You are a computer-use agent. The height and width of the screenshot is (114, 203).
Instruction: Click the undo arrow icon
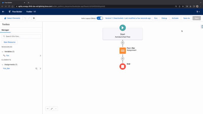[x=25, y=18]
